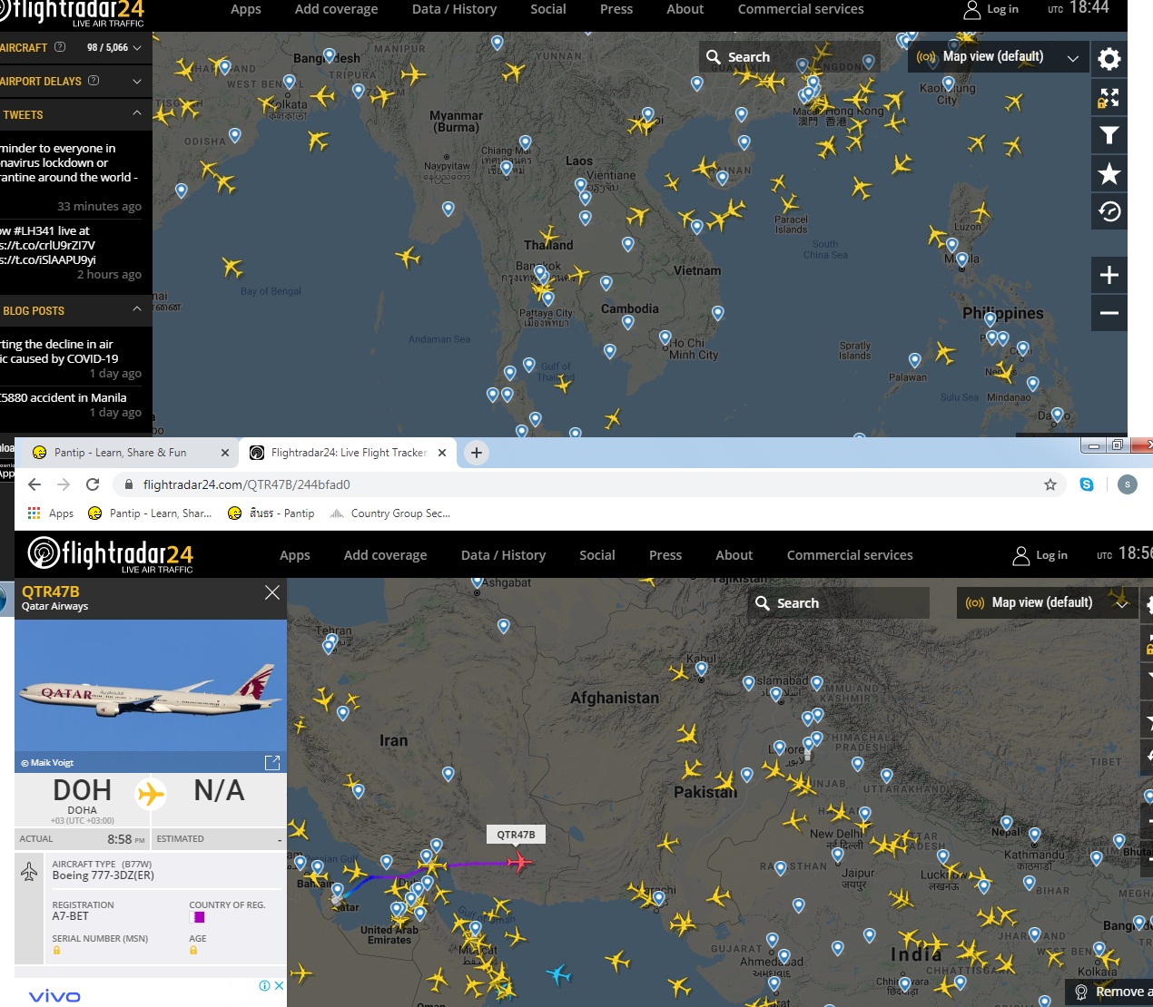Open About menu in bottom window
This screenshot has width=1153, height=1007.
click(734, 555)
